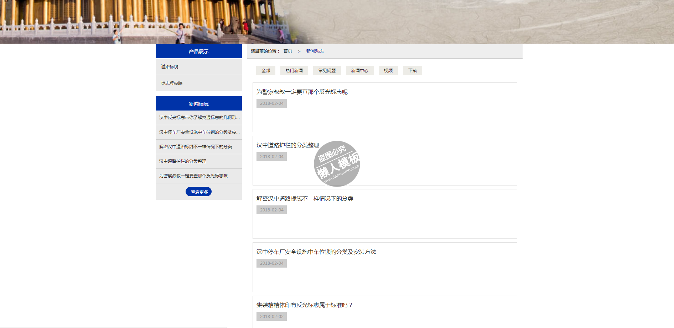674x328 pixels.
Task: Select the 新闻中心 tab
Action: point(359,71)
